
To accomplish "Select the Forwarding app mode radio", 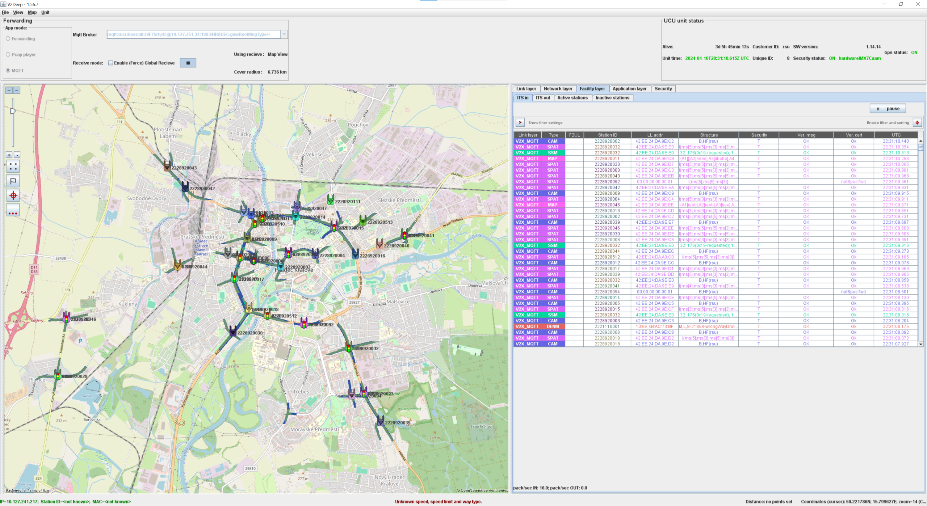I will click(x=8, y=39).
